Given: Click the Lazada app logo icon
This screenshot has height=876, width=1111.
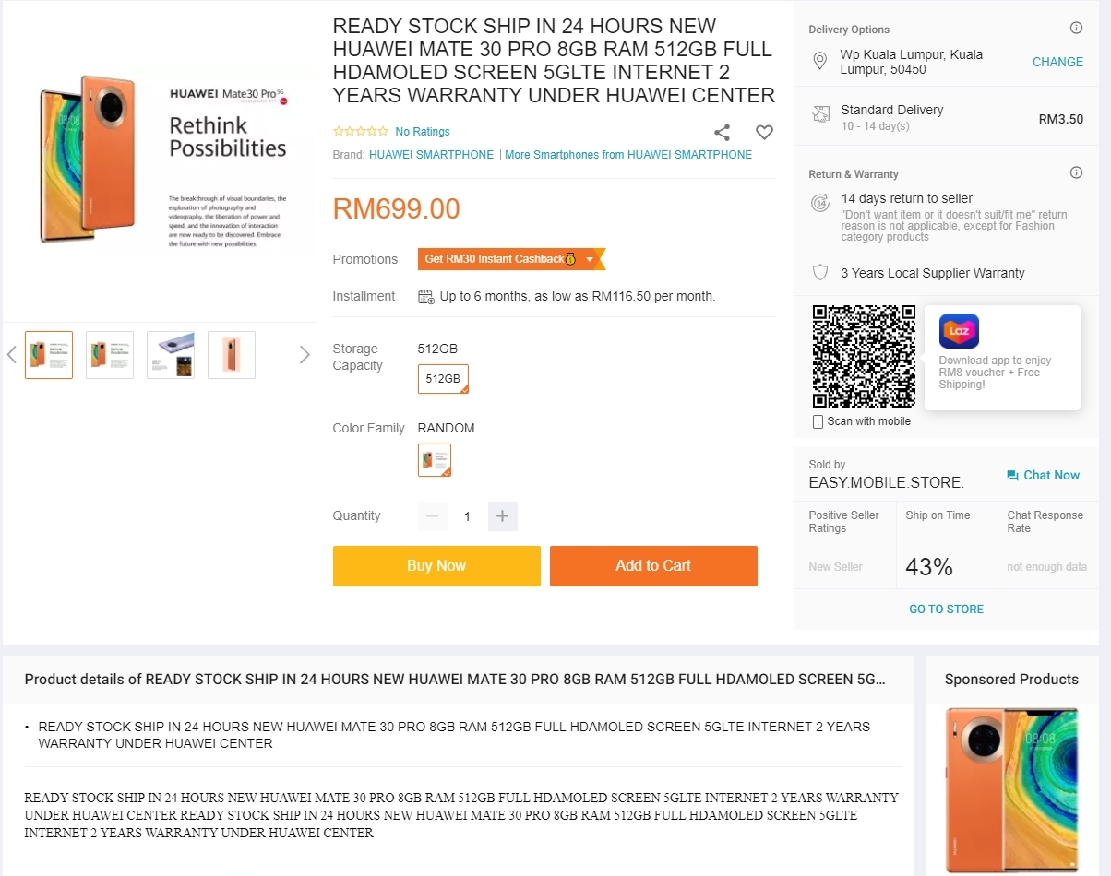Looking at the screenshot, I should click(x=959, y=331).
